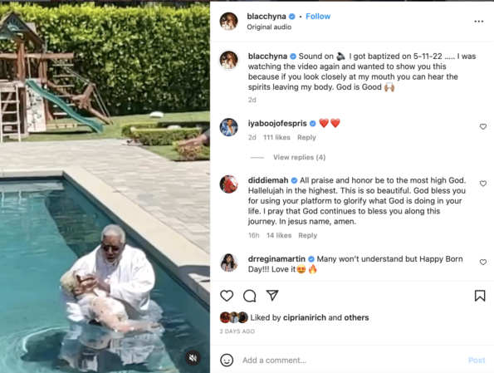Open the comment bubble icon
The height and width of the screenshot is (373, 494).
pos(250,296)
